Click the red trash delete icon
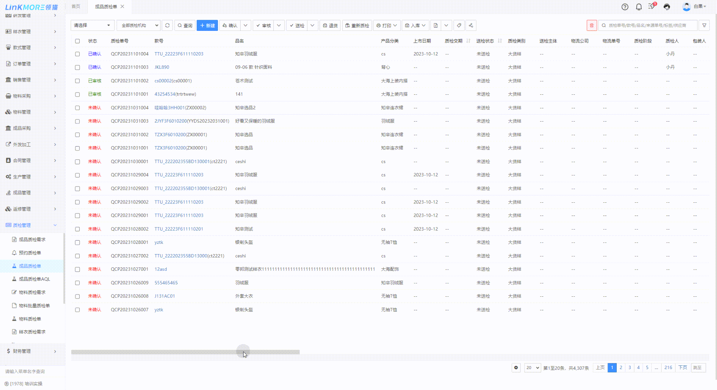 (x=591, y=25)
